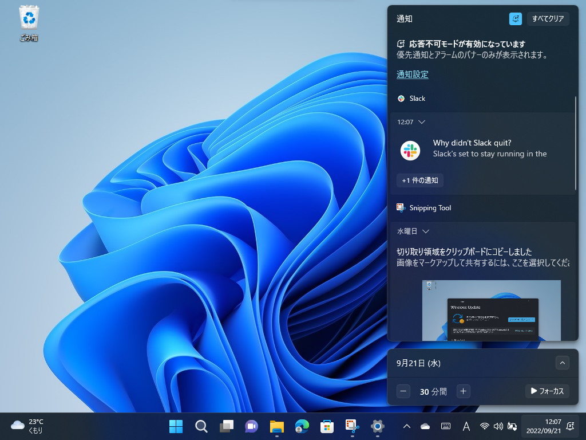Toggle the Japanese IME input mode indicator
Screen dimensions: 586x440
coord(466,426)
